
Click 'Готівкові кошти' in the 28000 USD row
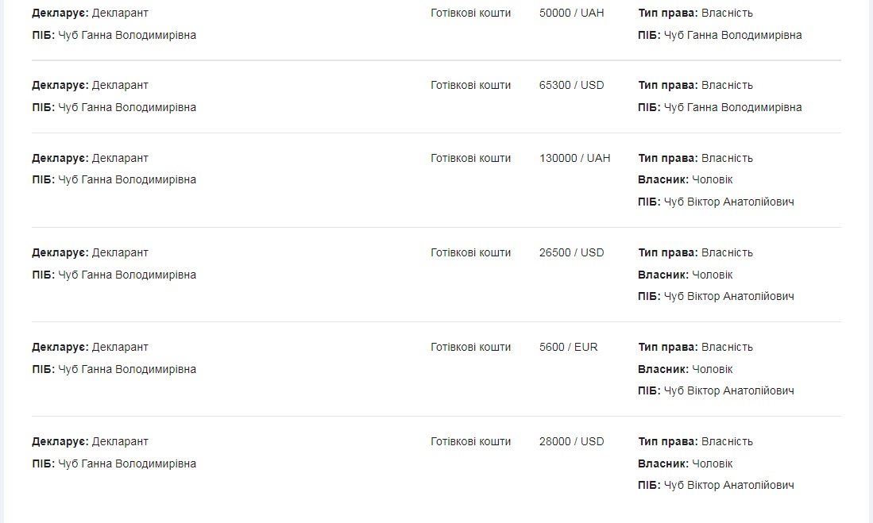coord(470,442)
